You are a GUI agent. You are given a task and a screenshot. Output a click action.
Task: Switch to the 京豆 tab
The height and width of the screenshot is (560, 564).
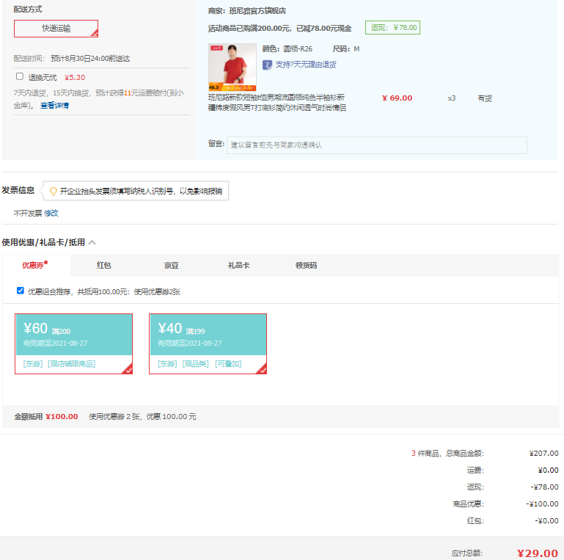171,265
